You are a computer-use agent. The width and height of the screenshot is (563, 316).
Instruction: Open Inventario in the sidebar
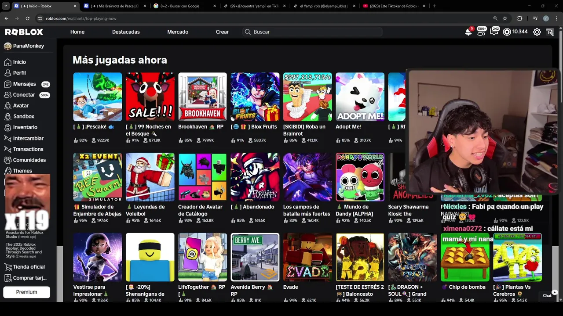point(25,127)
